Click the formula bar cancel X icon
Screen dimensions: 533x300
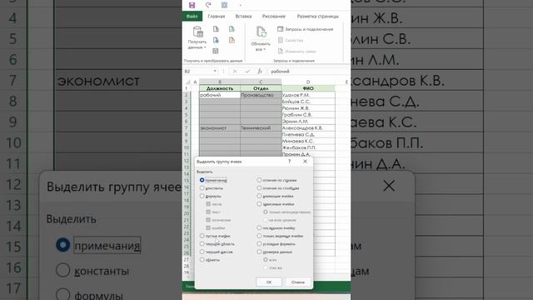click(235, 71)
